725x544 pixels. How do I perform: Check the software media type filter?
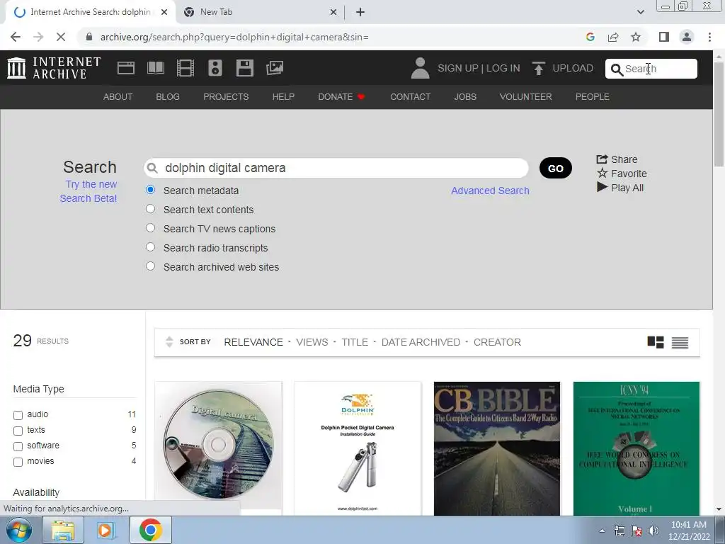(x=18, y=446)
